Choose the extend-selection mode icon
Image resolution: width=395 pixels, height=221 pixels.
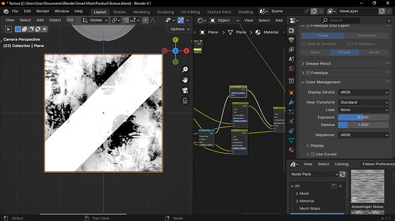(25, 29)
